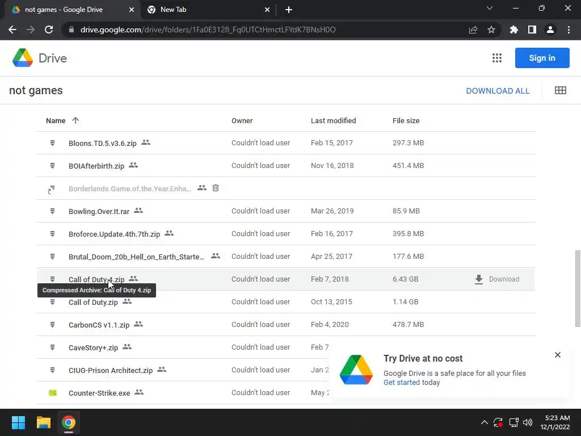Click the 'not games' folder title
The height and width of the screenshot is (436, 581).
point(36,90)
